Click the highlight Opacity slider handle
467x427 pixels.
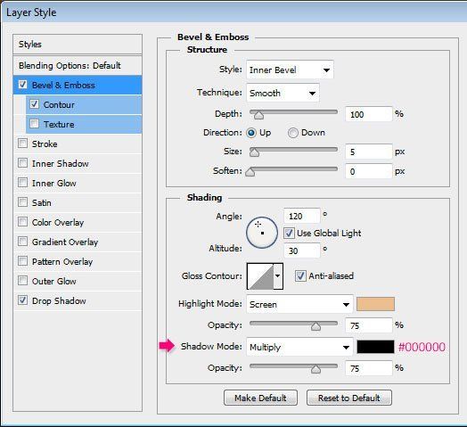(x=315, y=326)
